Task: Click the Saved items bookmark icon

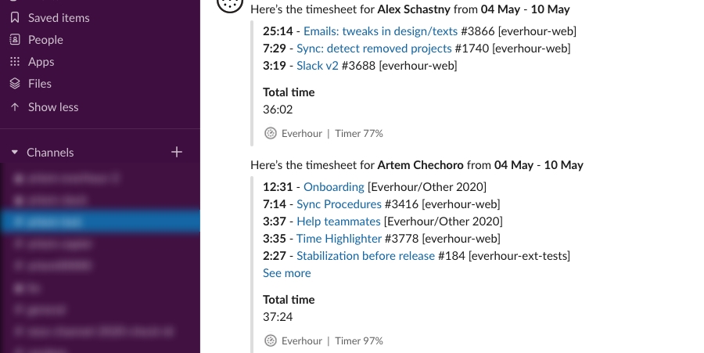Action: click(x=15, y=17)
